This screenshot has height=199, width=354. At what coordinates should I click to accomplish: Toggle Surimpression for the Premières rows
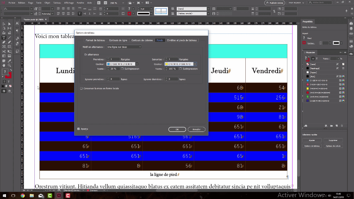click(122, 69)
